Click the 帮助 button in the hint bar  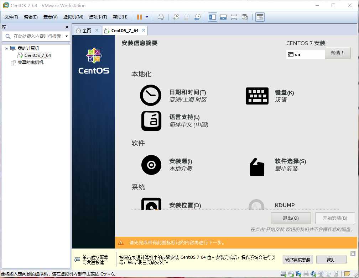(331, 260)
